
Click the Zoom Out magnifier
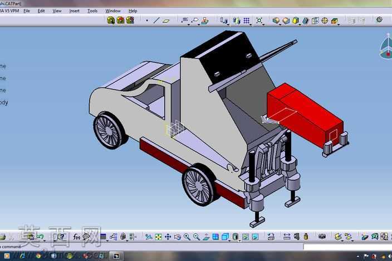click(x=197, y=237)
